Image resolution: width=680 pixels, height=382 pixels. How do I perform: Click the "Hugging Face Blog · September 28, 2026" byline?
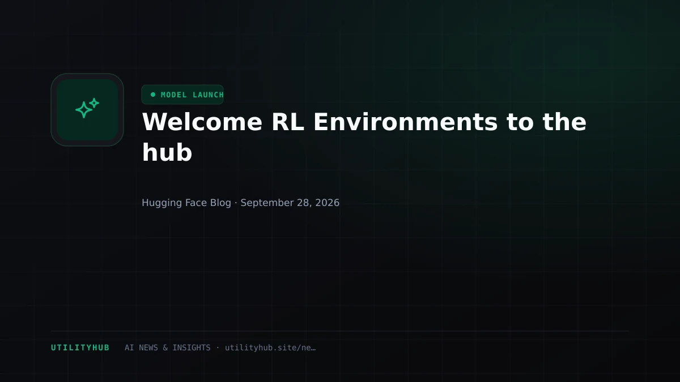click(240, 203)
